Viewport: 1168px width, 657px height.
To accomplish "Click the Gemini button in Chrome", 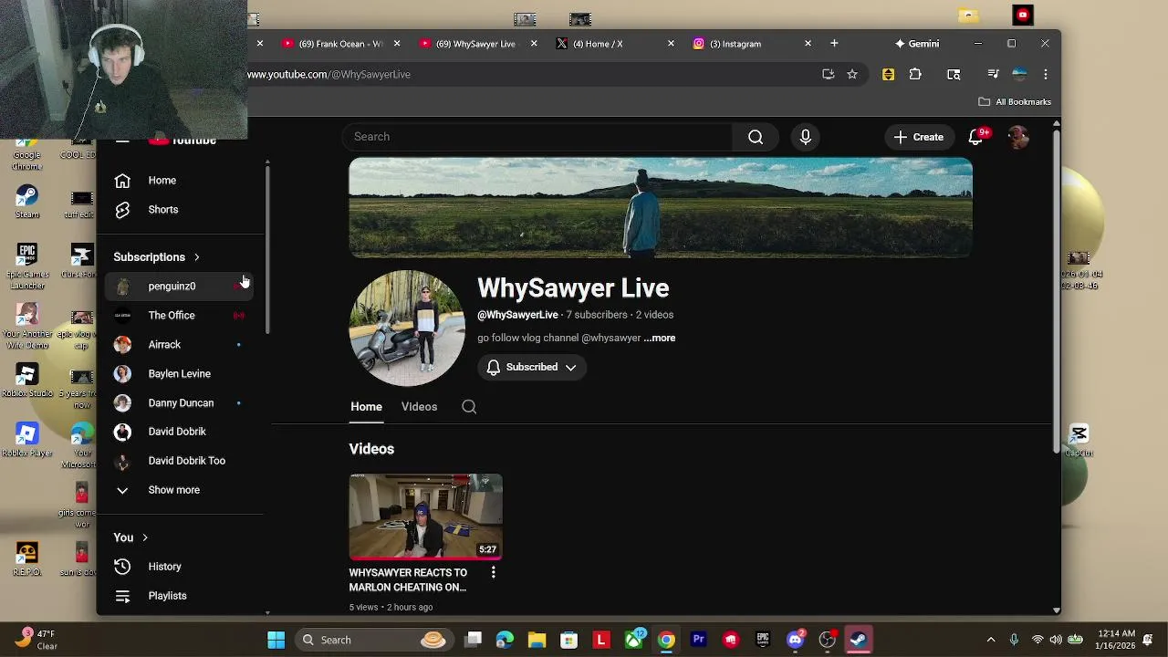I will click(917, 43).
